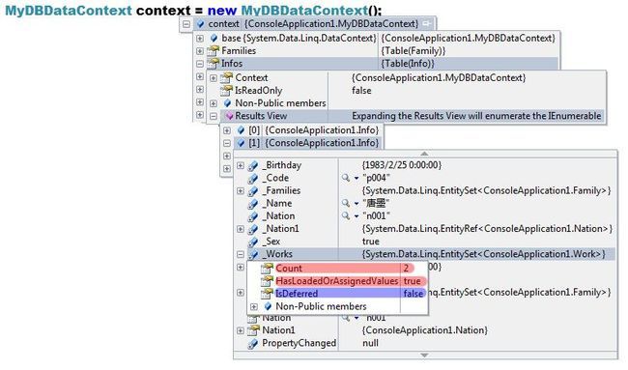Expand the _Nation1 EntityRef field
Screen dimensions: 628x370
click(x=241, y=229)
